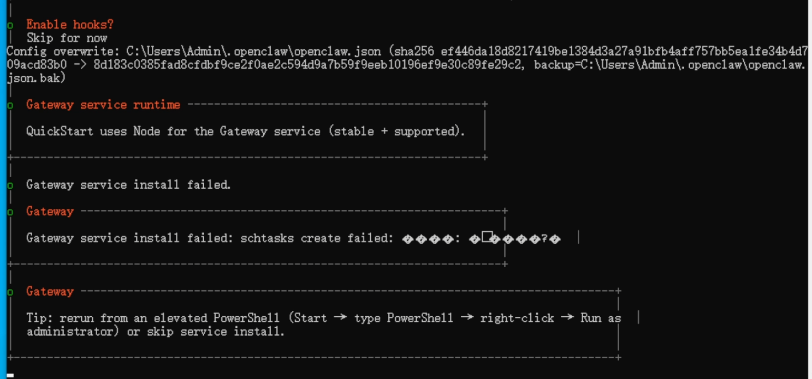
Task: Click 'right-click' text in the elevated PowerShell tip
Action: pyautogui.click(x=517, y=318)
